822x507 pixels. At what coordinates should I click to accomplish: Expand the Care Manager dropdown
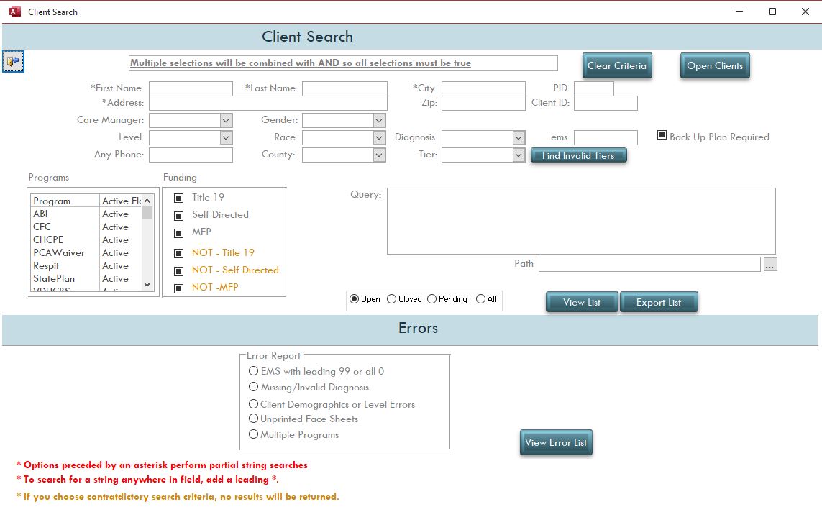pyautogui.click(x=226, y=121)
